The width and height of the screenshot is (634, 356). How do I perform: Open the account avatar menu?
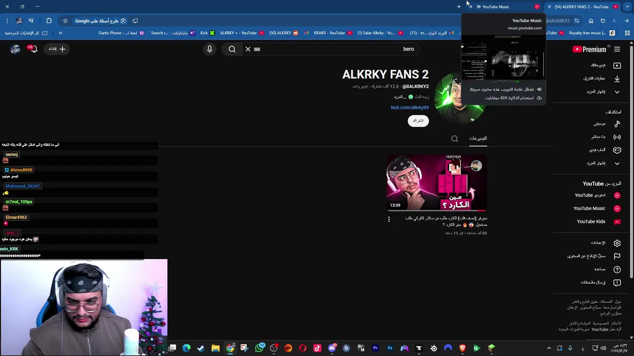coord(15,49)
